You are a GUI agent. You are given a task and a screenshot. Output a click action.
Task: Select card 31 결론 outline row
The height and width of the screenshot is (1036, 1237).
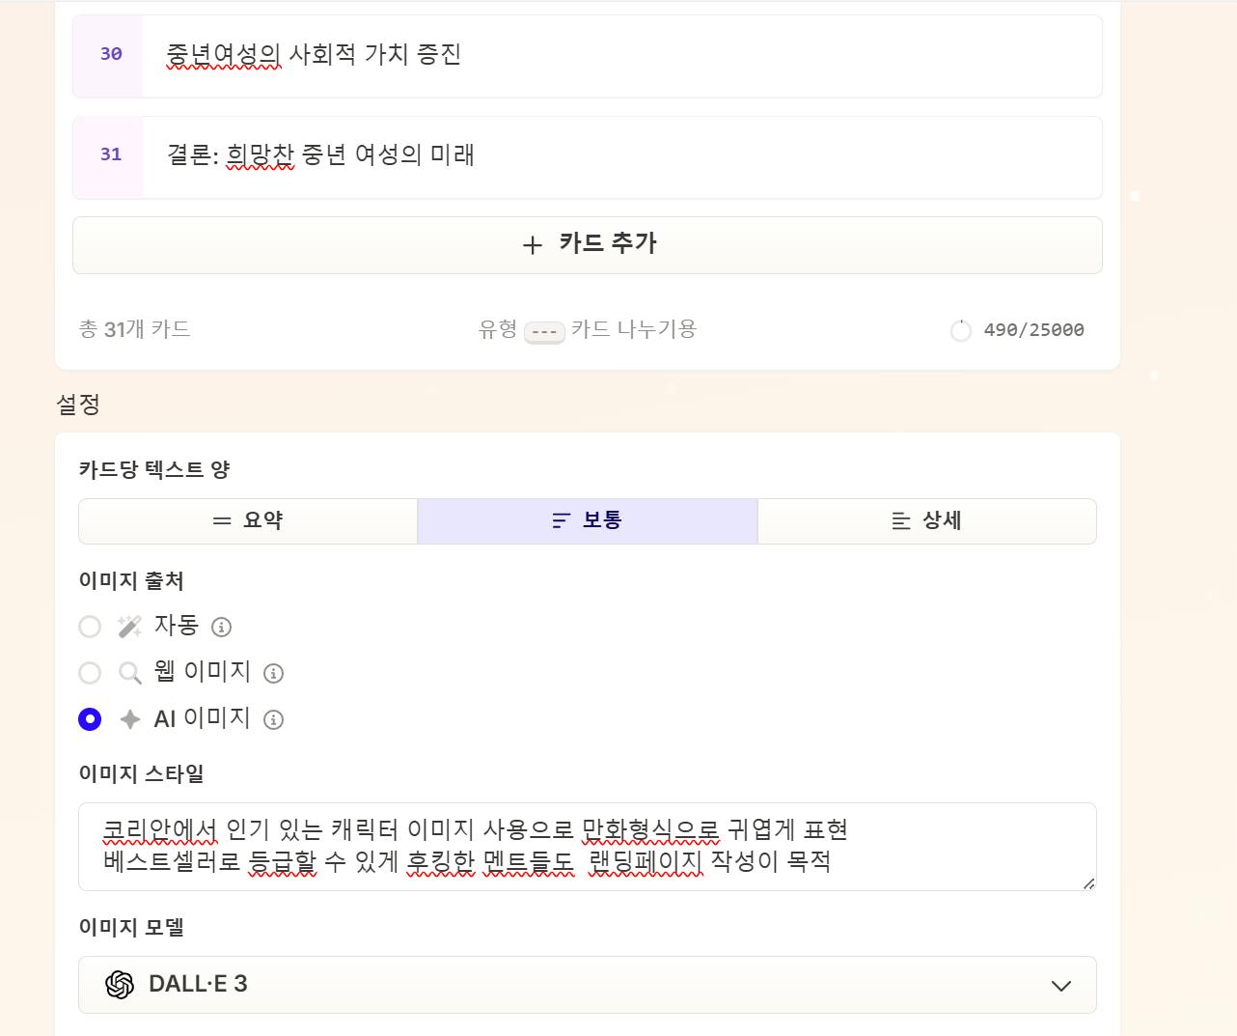[618, 156]
